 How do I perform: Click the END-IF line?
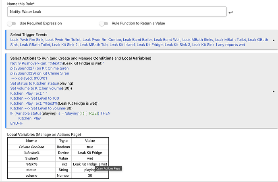point(17,123)
